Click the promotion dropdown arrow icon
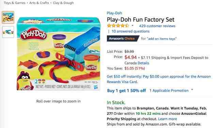 [192, 90]
